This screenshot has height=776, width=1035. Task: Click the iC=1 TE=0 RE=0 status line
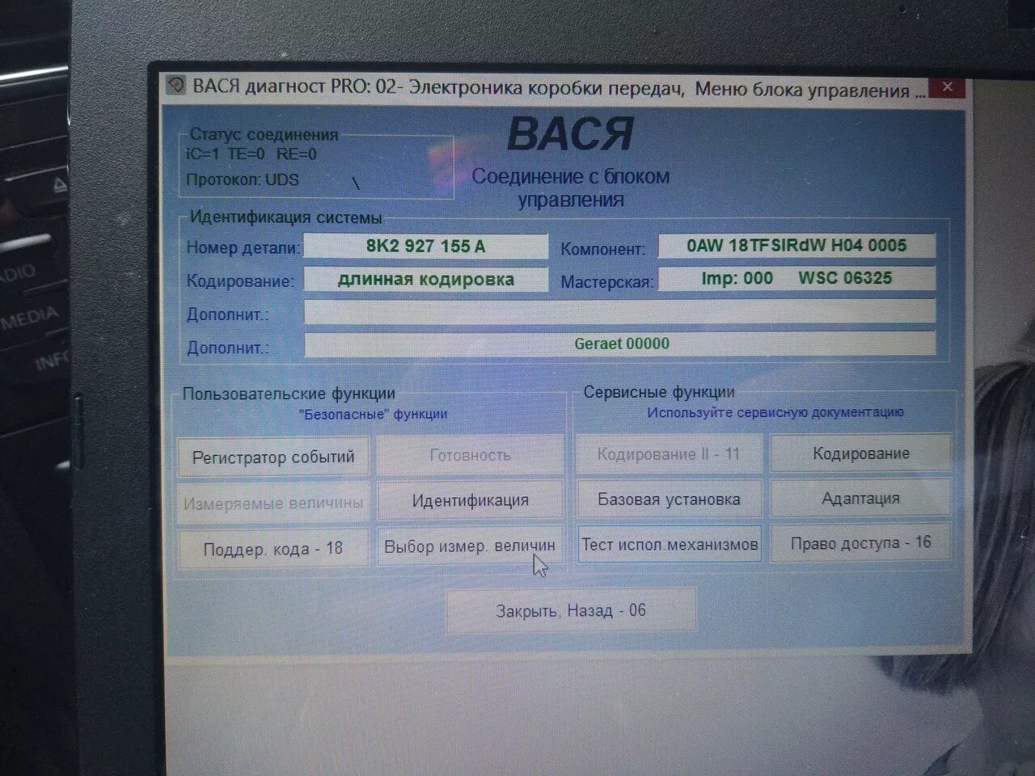(x=251, y=154)
